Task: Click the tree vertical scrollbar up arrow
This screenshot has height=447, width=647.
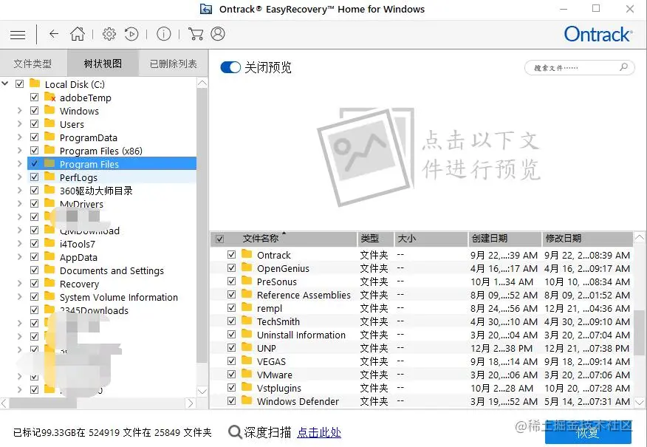Action: pyautogui.click(x=202, y=83)
